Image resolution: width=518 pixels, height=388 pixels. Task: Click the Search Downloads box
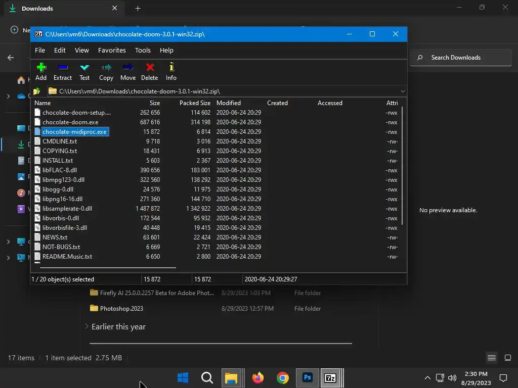[x=461, y=58]
